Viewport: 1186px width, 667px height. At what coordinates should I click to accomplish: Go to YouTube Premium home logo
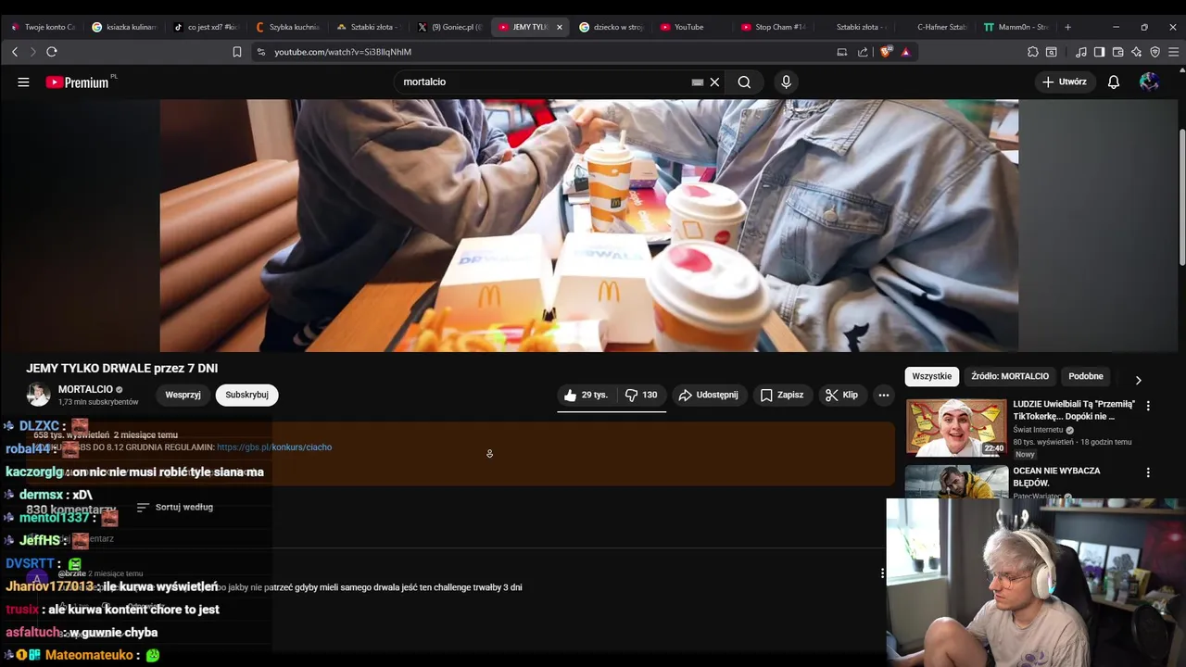[78, 82]
